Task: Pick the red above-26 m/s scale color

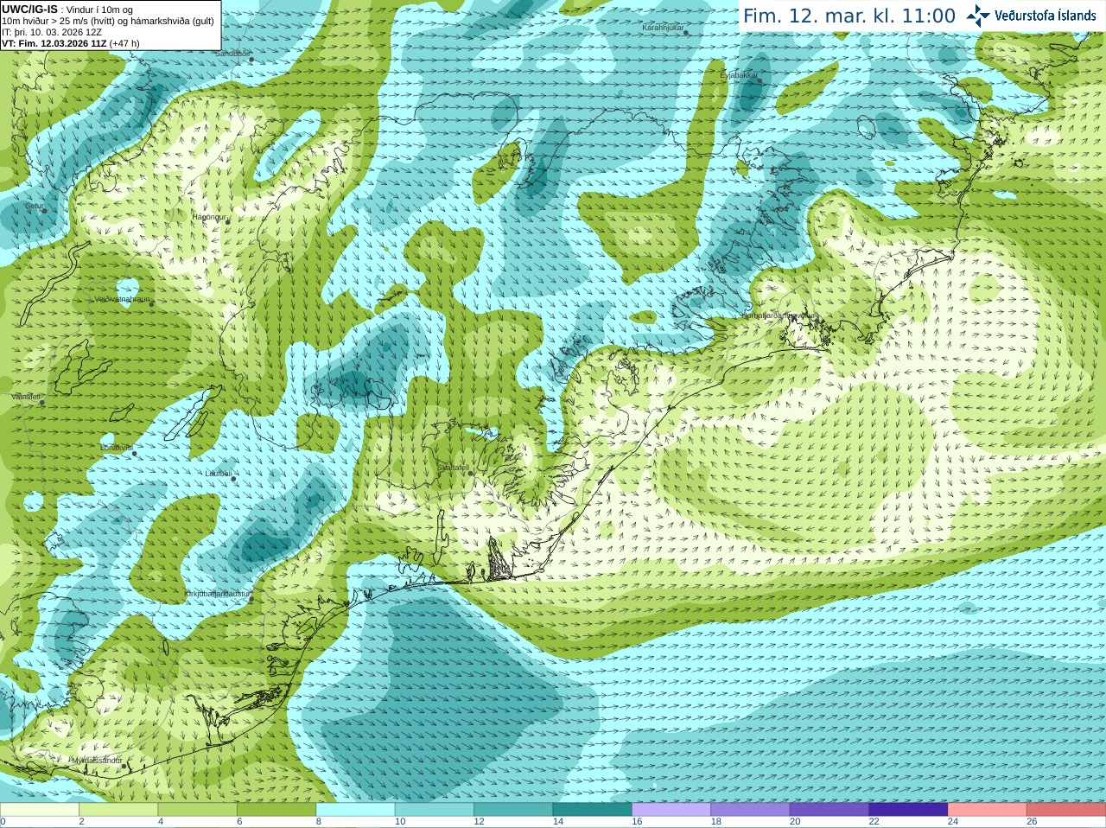Action: [1066, 810]
